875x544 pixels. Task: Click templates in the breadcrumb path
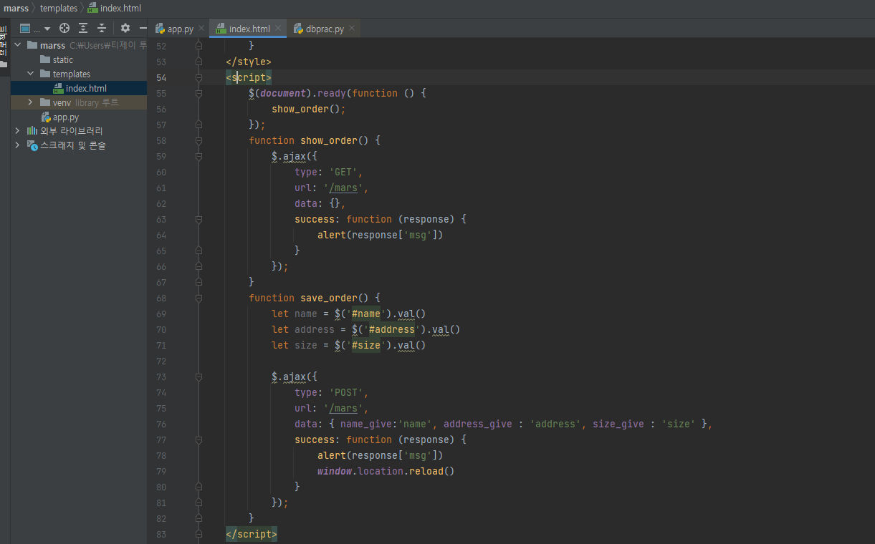59,8
